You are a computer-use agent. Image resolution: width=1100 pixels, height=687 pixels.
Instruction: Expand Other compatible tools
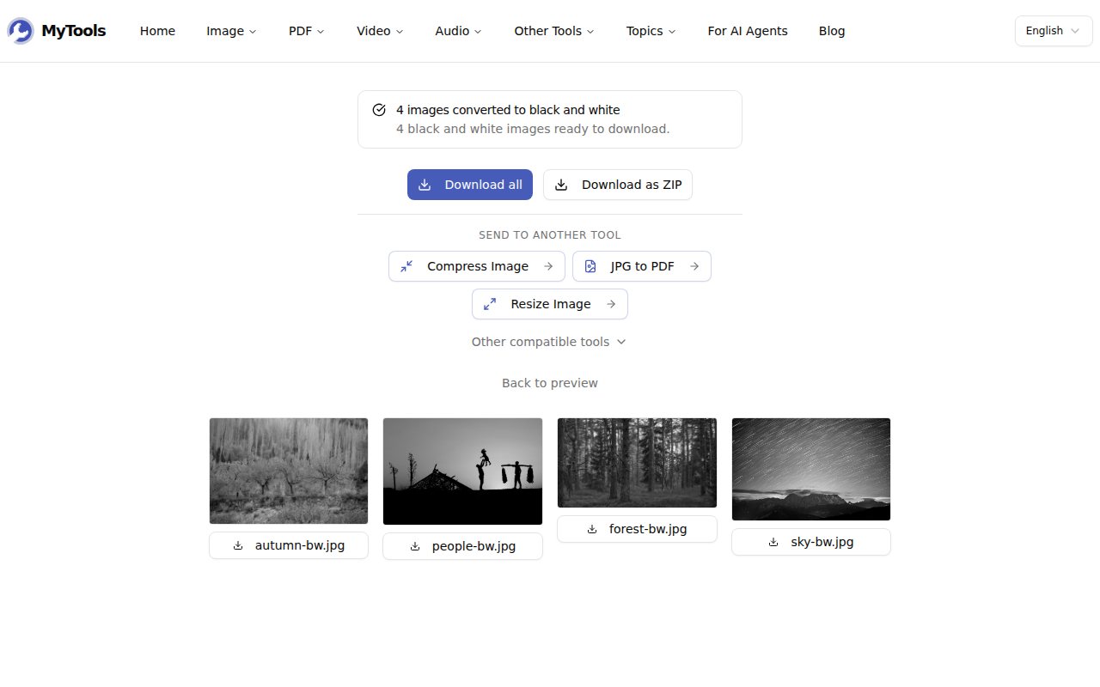549,342
